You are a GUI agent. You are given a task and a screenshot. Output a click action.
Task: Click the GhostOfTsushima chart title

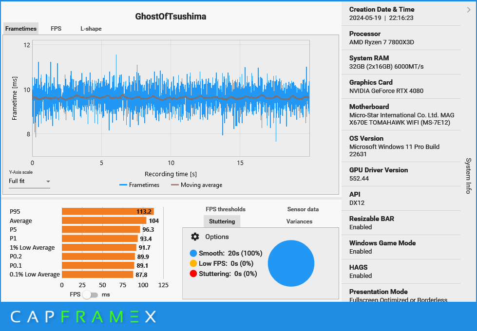(x=171, y=17)
